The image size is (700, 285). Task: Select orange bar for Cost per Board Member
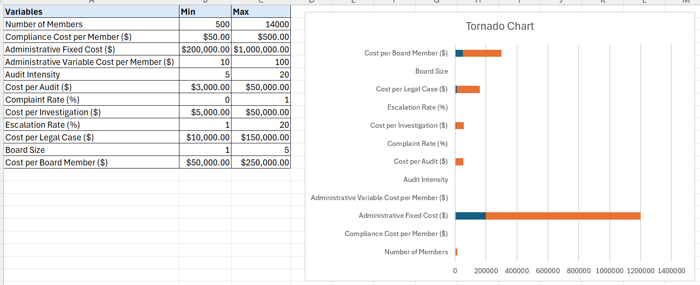click(x=482, y=53)
